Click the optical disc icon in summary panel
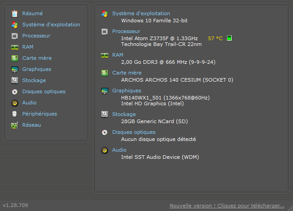This screenshot has width=293, height=211. 105,132
